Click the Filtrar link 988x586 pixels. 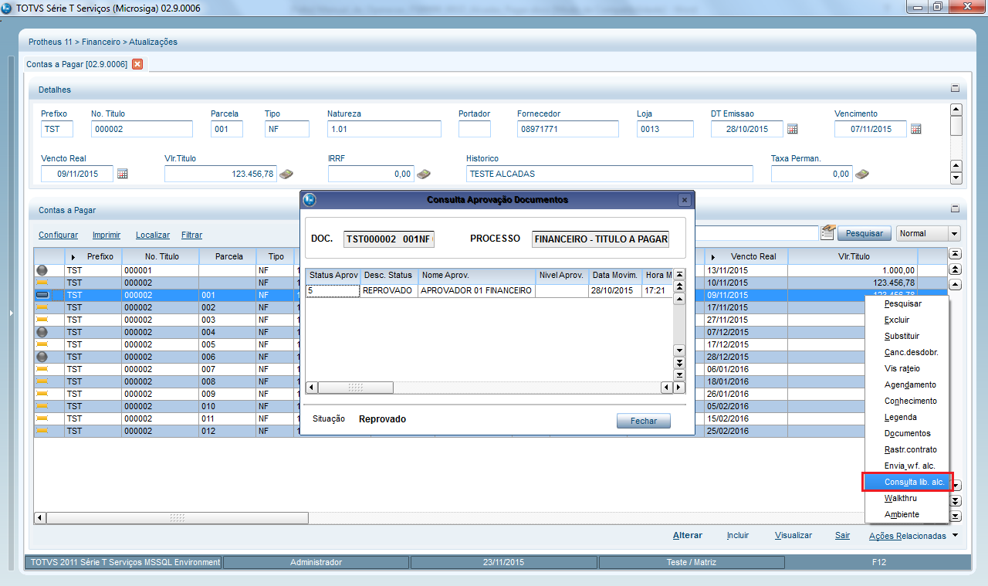[191, 235]
